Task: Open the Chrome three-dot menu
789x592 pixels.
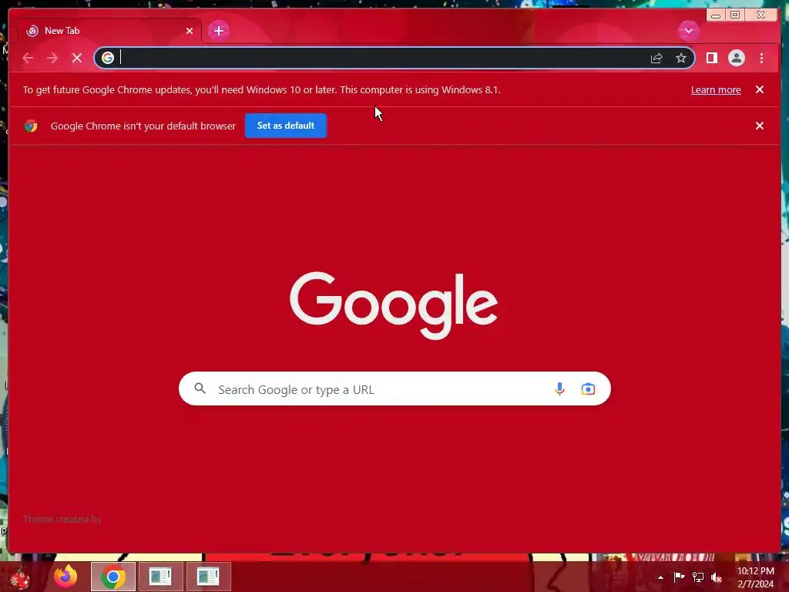Action: 761,58
